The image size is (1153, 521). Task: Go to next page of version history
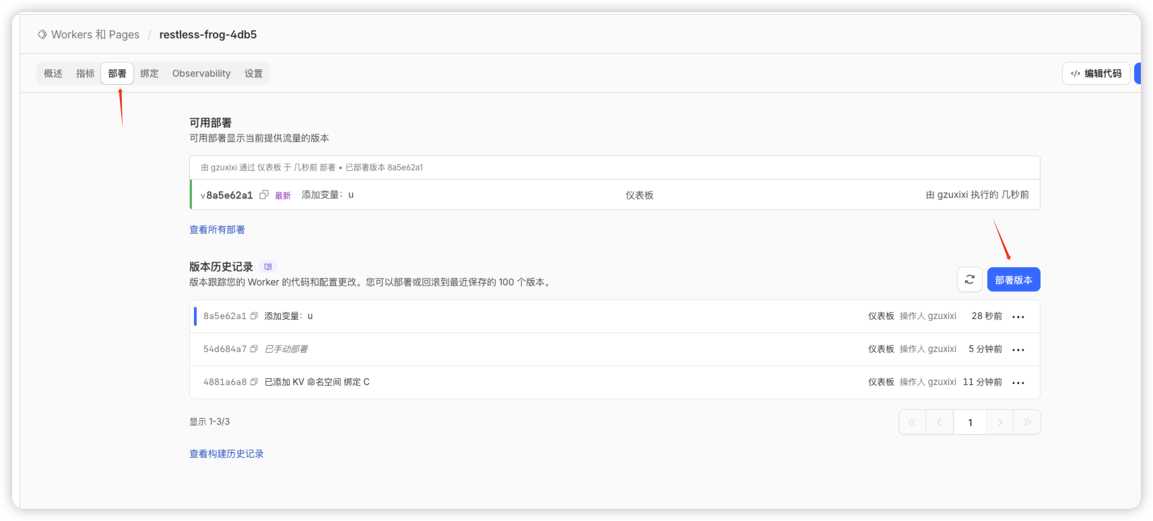[1000, 422]
